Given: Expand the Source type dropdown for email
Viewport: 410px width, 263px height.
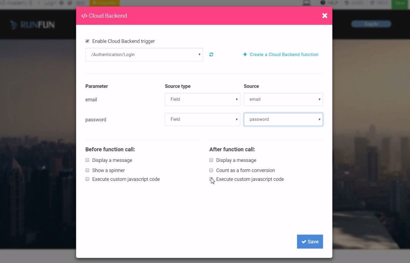Looking at the screenshot, I should click(x=202, y=99).
